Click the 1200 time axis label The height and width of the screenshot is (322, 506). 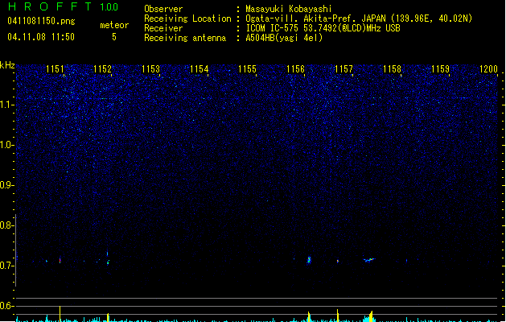(x=488, y=69)
